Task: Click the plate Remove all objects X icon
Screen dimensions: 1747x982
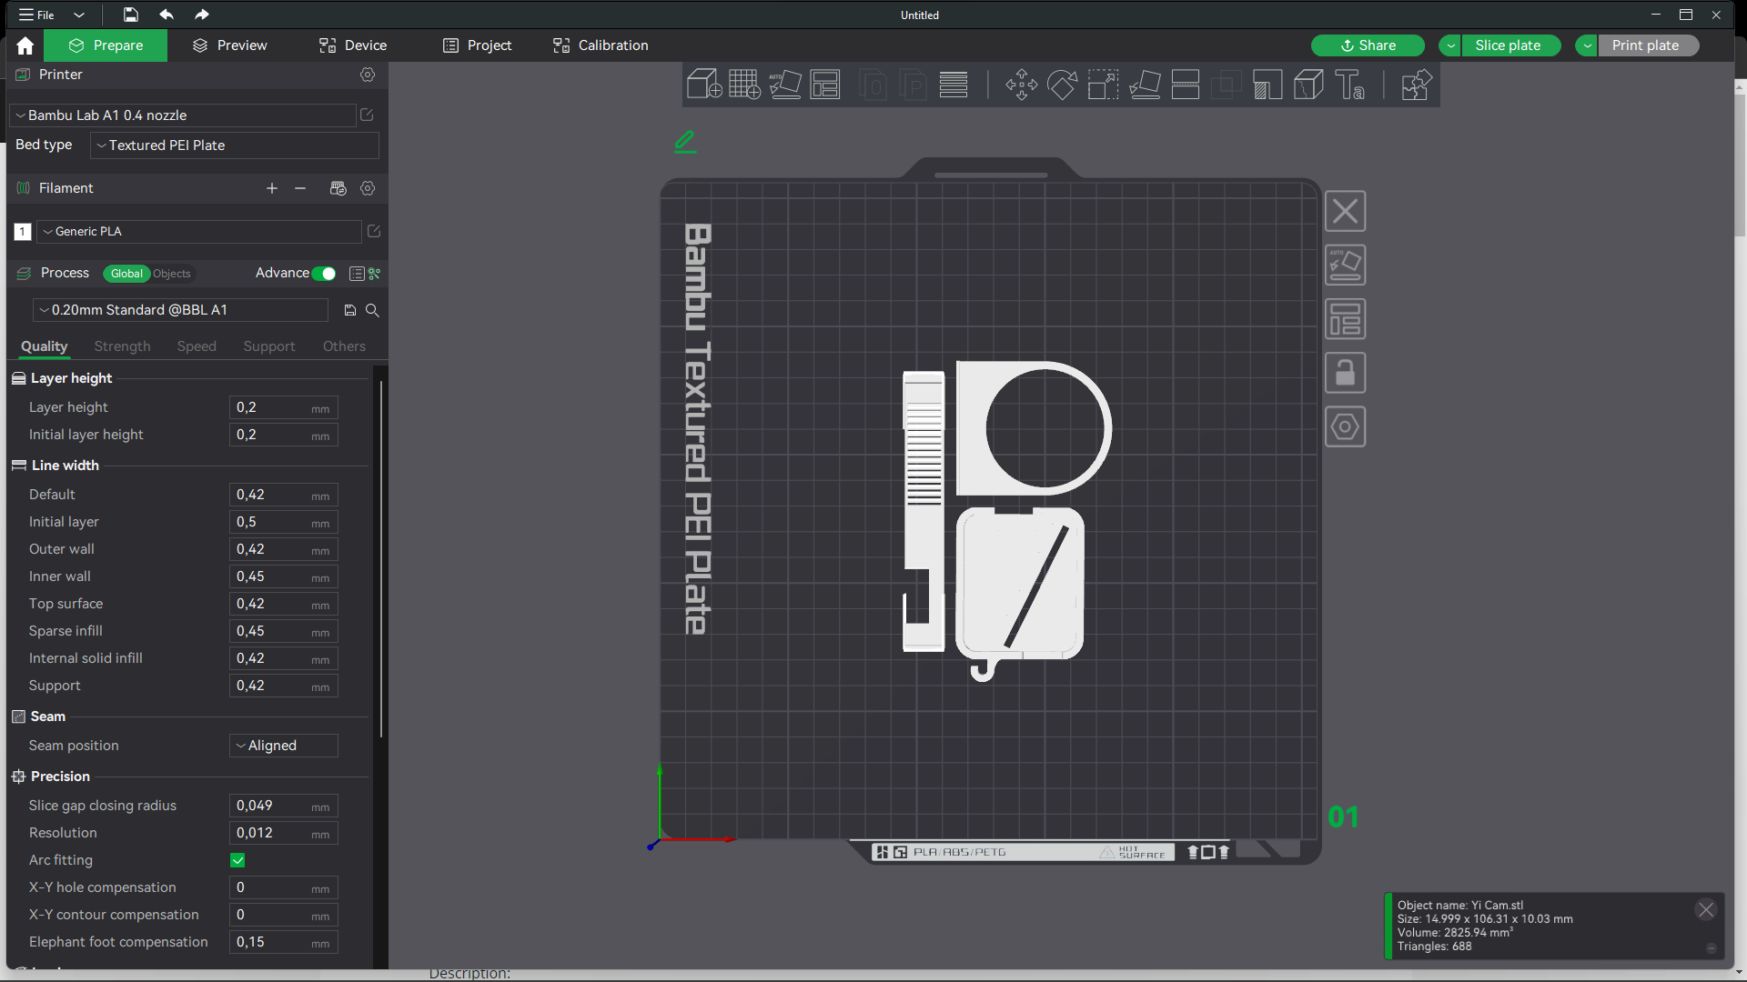Action: tap(1345, 212)
